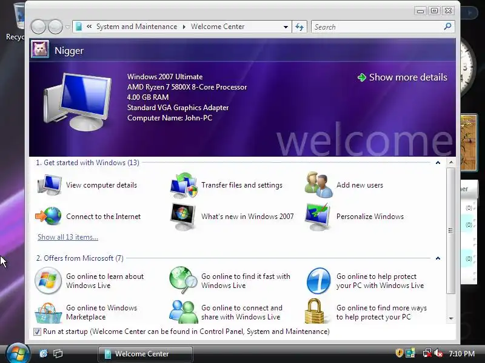The image size is (485, 363).
Task: Click the cat user account picture
Action: click(40, 50)
